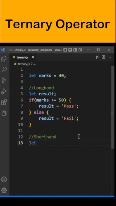
Task: Click the VS Code logo icon
Action: (x=3, y=50)
